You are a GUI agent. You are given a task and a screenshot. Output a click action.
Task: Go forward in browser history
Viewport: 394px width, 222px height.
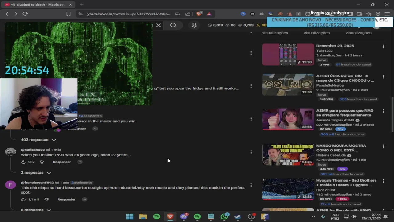click(x=16, y=14)
